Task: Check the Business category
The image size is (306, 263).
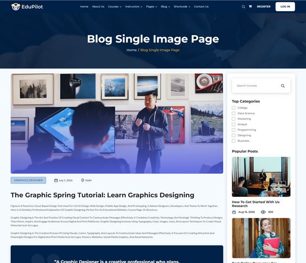Action: (x=234, y=141)
